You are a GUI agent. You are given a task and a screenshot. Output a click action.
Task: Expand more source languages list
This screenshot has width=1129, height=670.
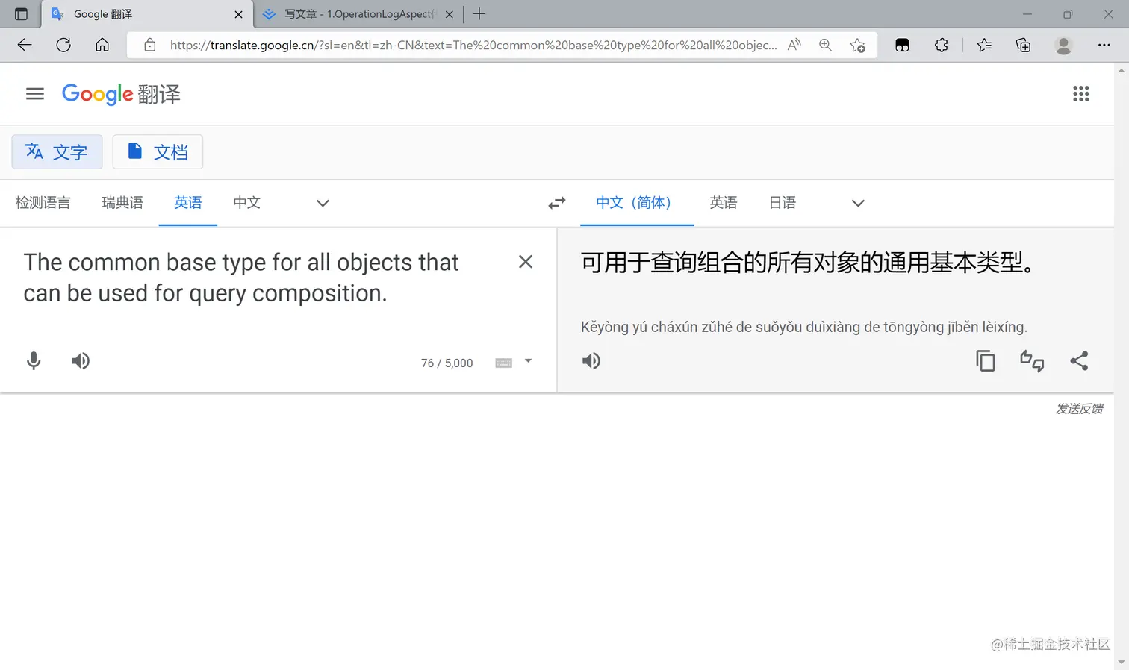click(323, 203)
